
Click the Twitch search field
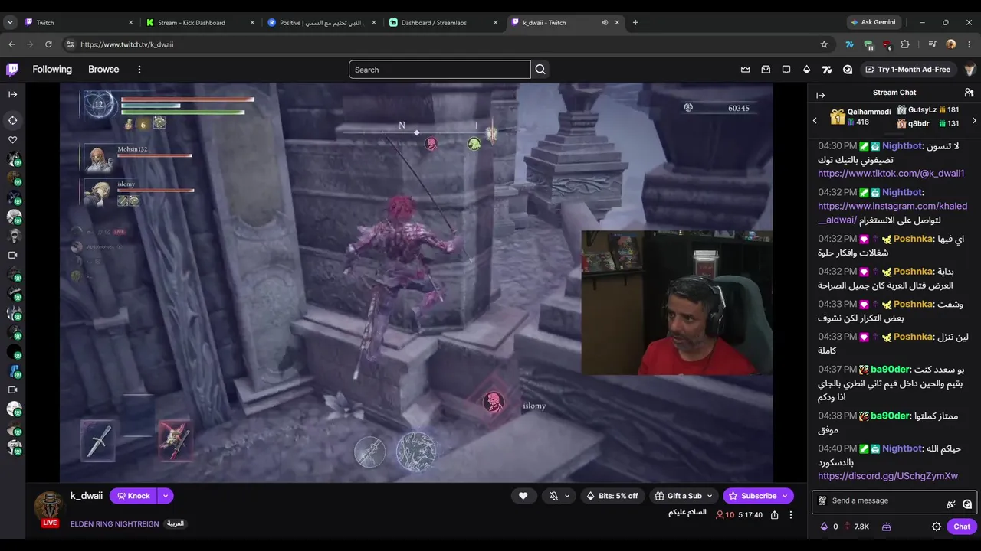pyautogui.click(x=440, y=70)
